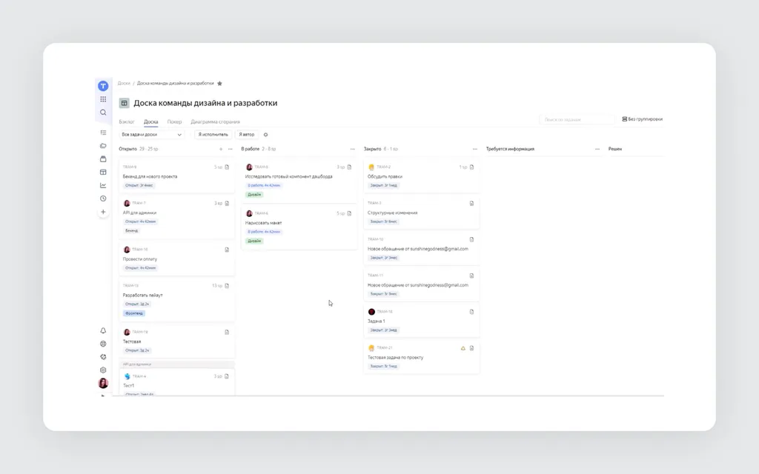Open task Нарисовать макет

click(x=263, y=223)
